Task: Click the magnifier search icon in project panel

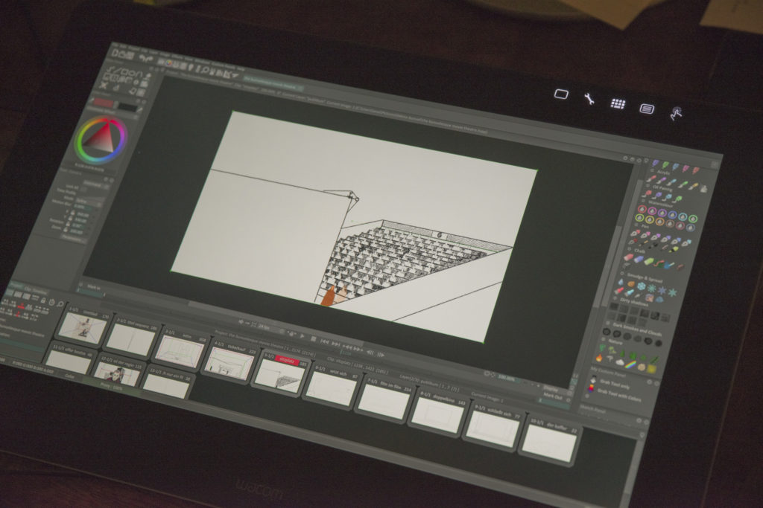Action: click(60, 304)
